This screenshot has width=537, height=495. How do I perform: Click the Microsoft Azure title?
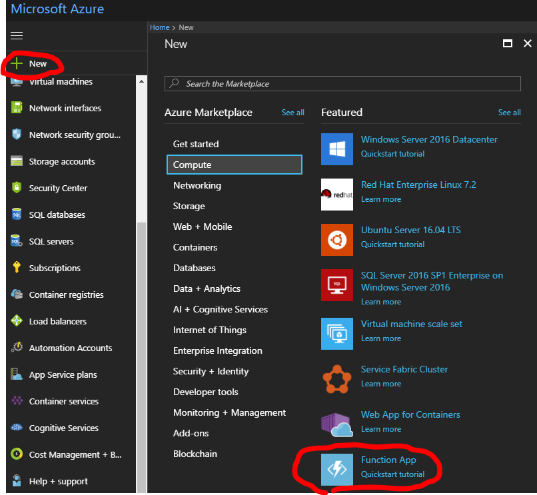click(57, 9)
